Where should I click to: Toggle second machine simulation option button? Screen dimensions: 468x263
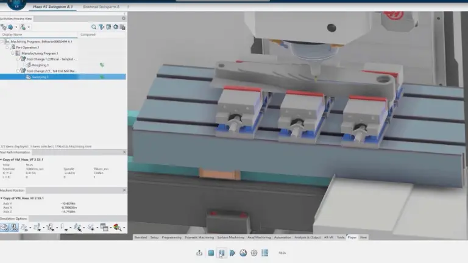(14, 228)
